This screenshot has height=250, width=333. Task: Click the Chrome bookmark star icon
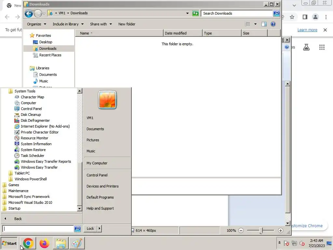point(292,17)
